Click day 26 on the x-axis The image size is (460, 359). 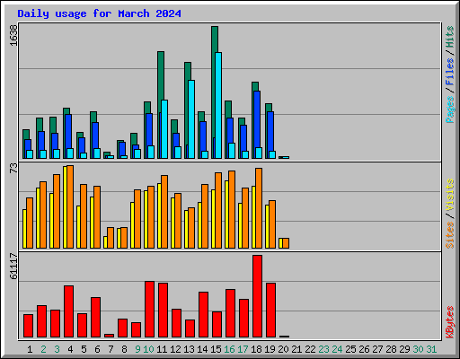364,349
